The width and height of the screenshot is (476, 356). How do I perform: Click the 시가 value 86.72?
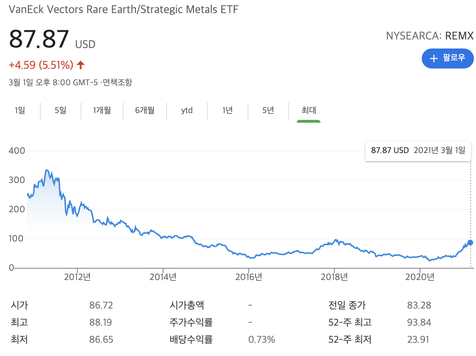pos(101,305)
